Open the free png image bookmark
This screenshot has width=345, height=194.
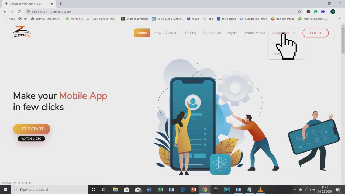click(x=283, y=19)
